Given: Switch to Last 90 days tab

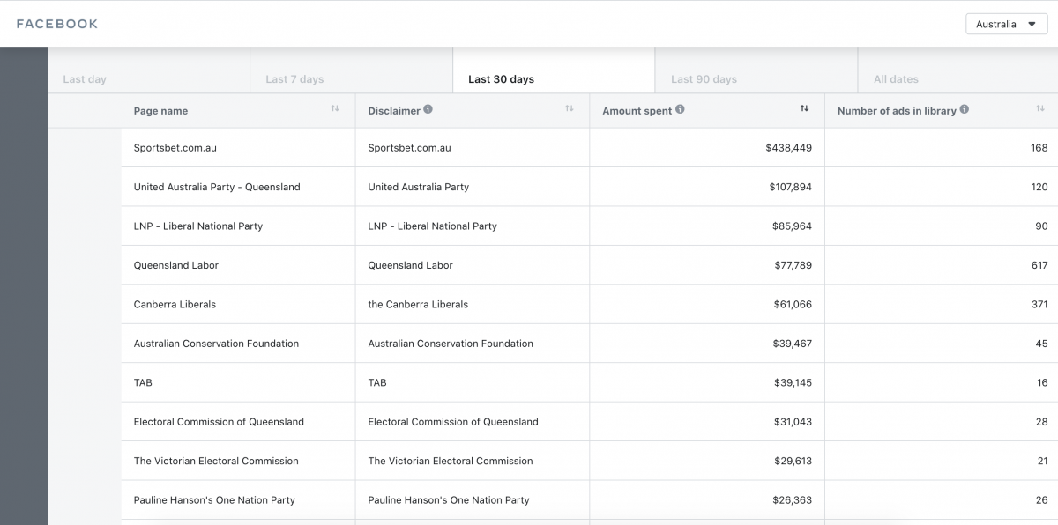Looking at the screenshot, I should pyautogui.click(x=704, y=79).
